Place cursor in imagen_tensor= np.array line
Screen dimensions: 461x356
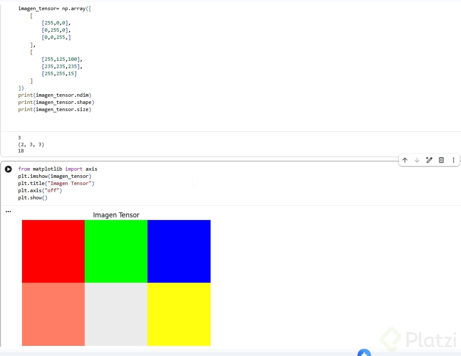tap(55, 8)
